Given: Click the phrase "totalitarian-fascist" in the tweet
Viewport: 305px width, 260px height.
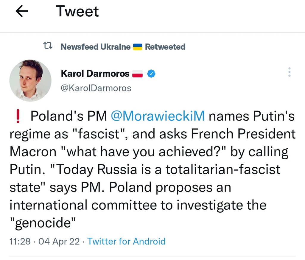Looking at the screenshot, I should [223, 169].
